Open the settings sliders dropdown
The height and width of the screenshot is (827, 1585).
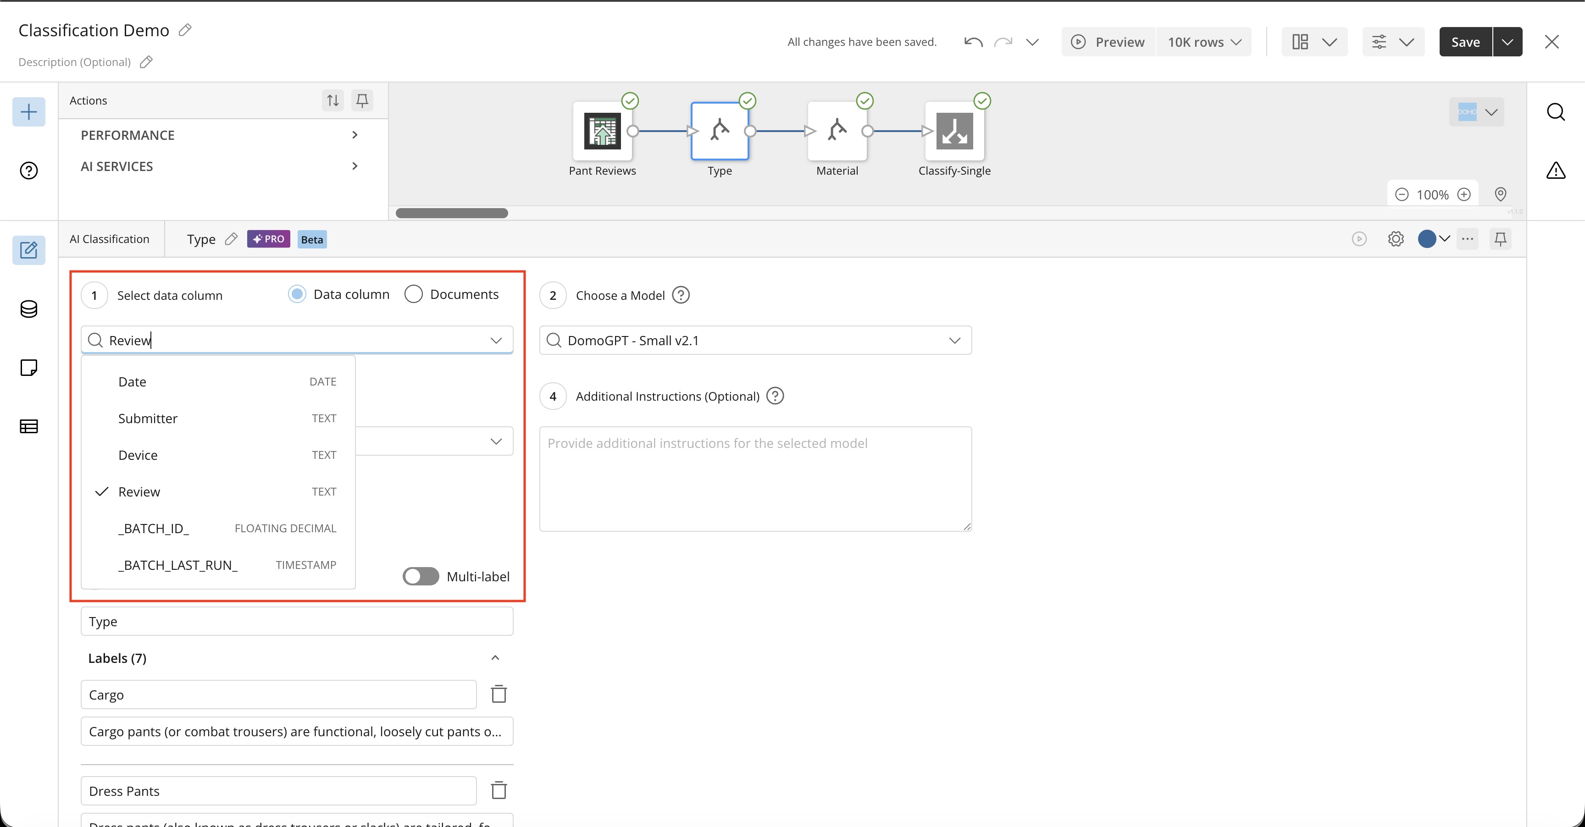point(1393,42)
